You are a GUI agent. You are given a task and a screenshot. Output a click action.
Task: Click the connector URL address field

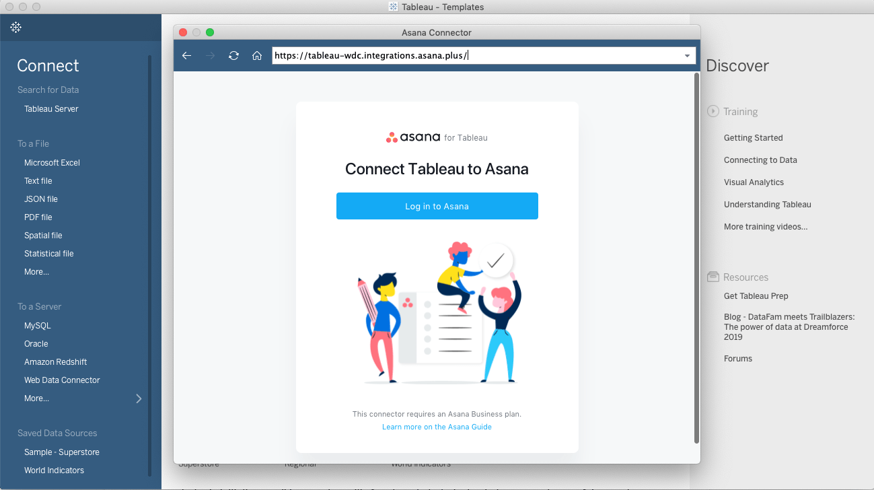click(x=484, y=56)
